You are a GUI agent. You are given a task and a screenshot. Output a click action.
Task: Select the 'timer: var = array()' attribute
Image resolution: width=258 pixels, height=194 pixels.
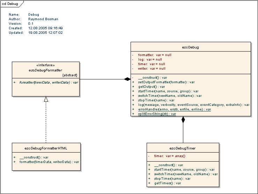[170, 156]
